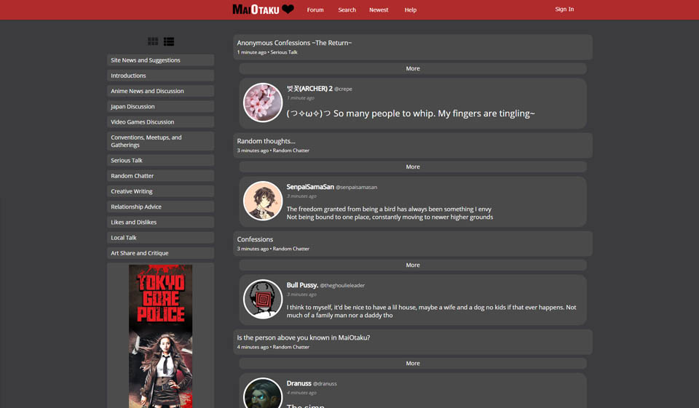Open crepe's cherry blossom avatar

point(262,103)
